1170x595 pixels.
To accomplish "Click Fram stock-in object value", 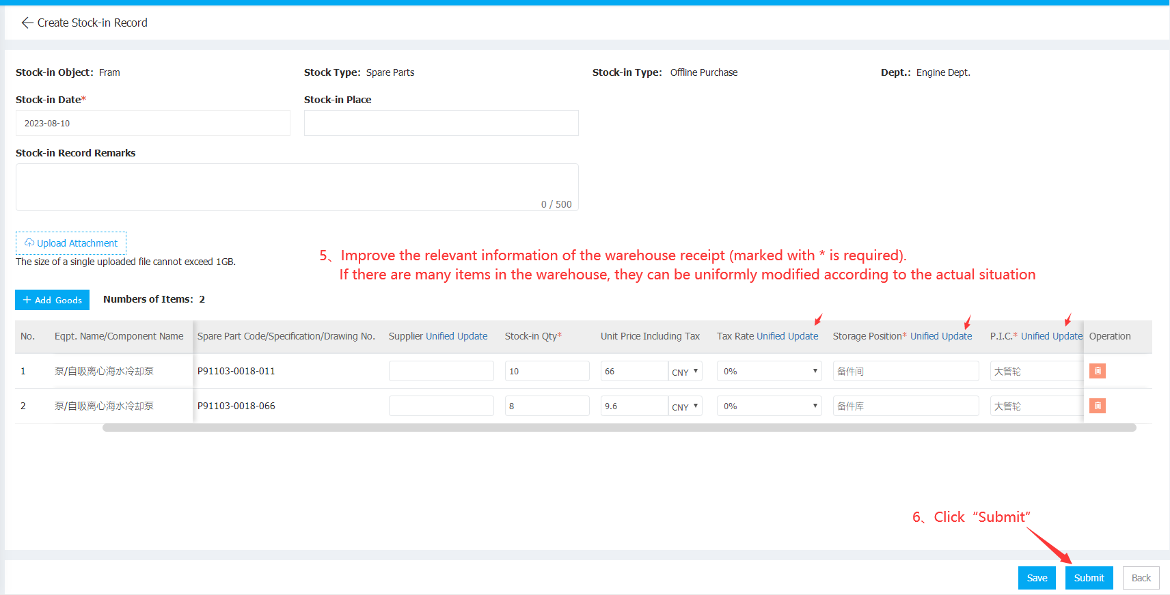I will tap(109, 72).
